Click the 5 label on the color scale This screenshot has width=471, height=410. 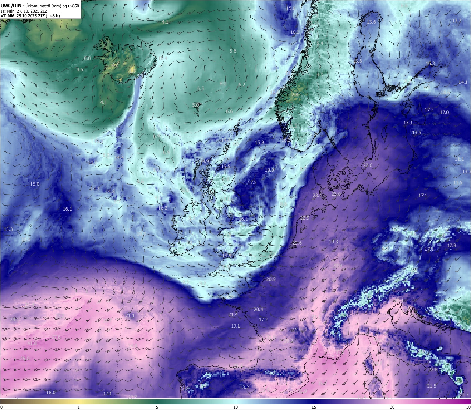[x=157, y=407]
